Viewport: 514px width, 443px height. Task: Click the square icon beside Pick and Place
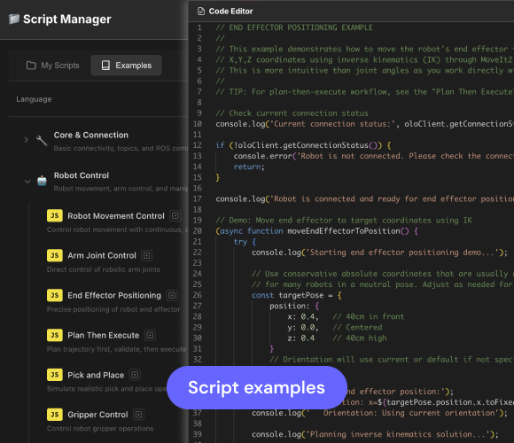pyautogui.click(x=135, y=375)
